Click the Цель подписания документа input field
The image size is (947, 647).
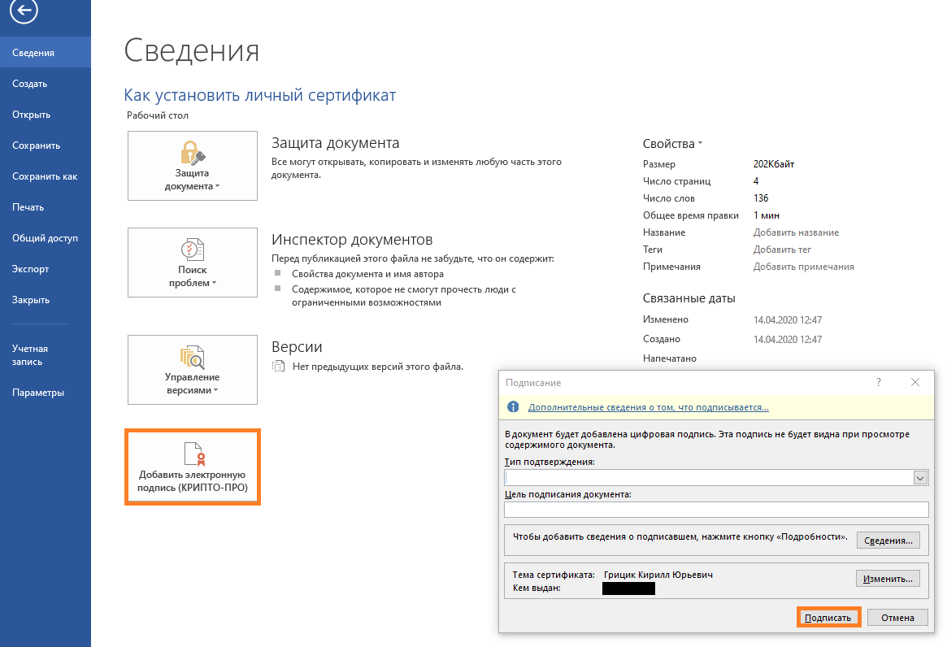[x=715, y=510]
